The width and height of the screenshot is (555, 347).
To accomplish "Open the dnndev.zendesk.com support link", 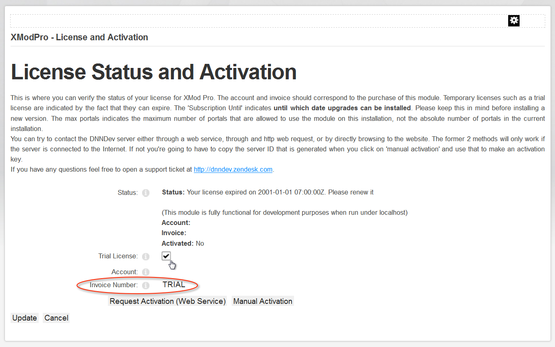I will (x=233, y=169).
